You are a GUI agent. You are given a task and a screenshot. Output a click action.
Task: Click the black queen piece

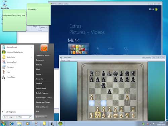pos(110,74)
